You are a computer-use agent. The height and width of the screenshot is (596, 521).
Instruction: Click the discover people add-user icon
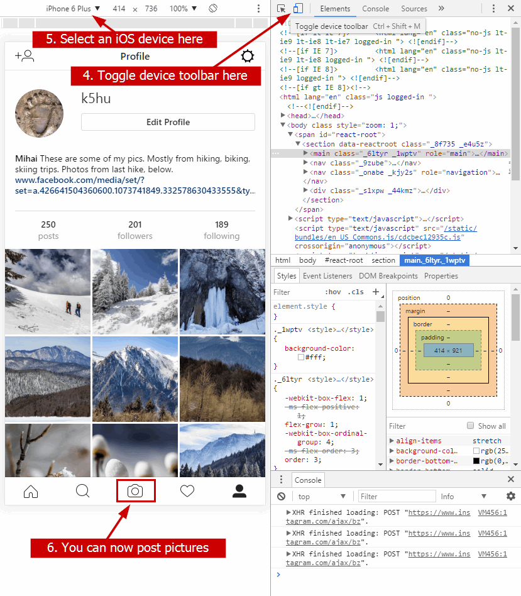pyautogui.click(x=25, y=56)
